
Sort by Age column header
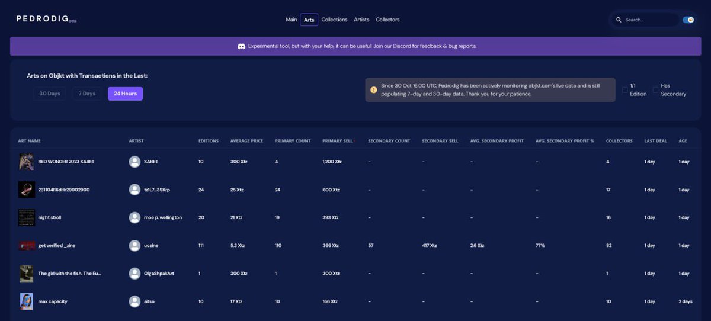(x=683, y=141)
